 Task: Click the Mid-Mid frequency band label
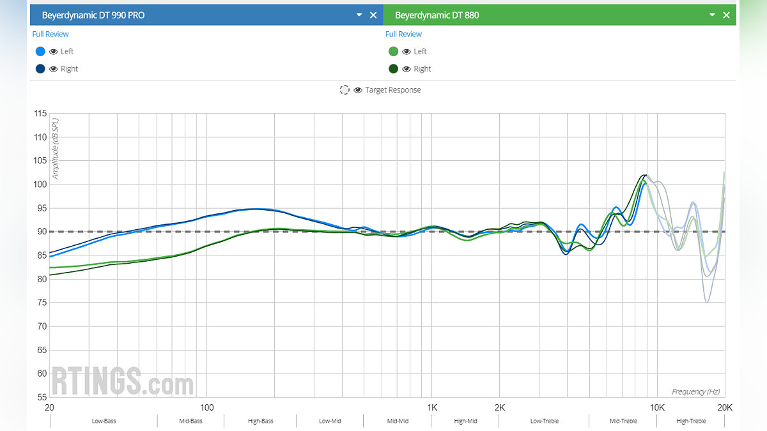click(x=398, y=421)
